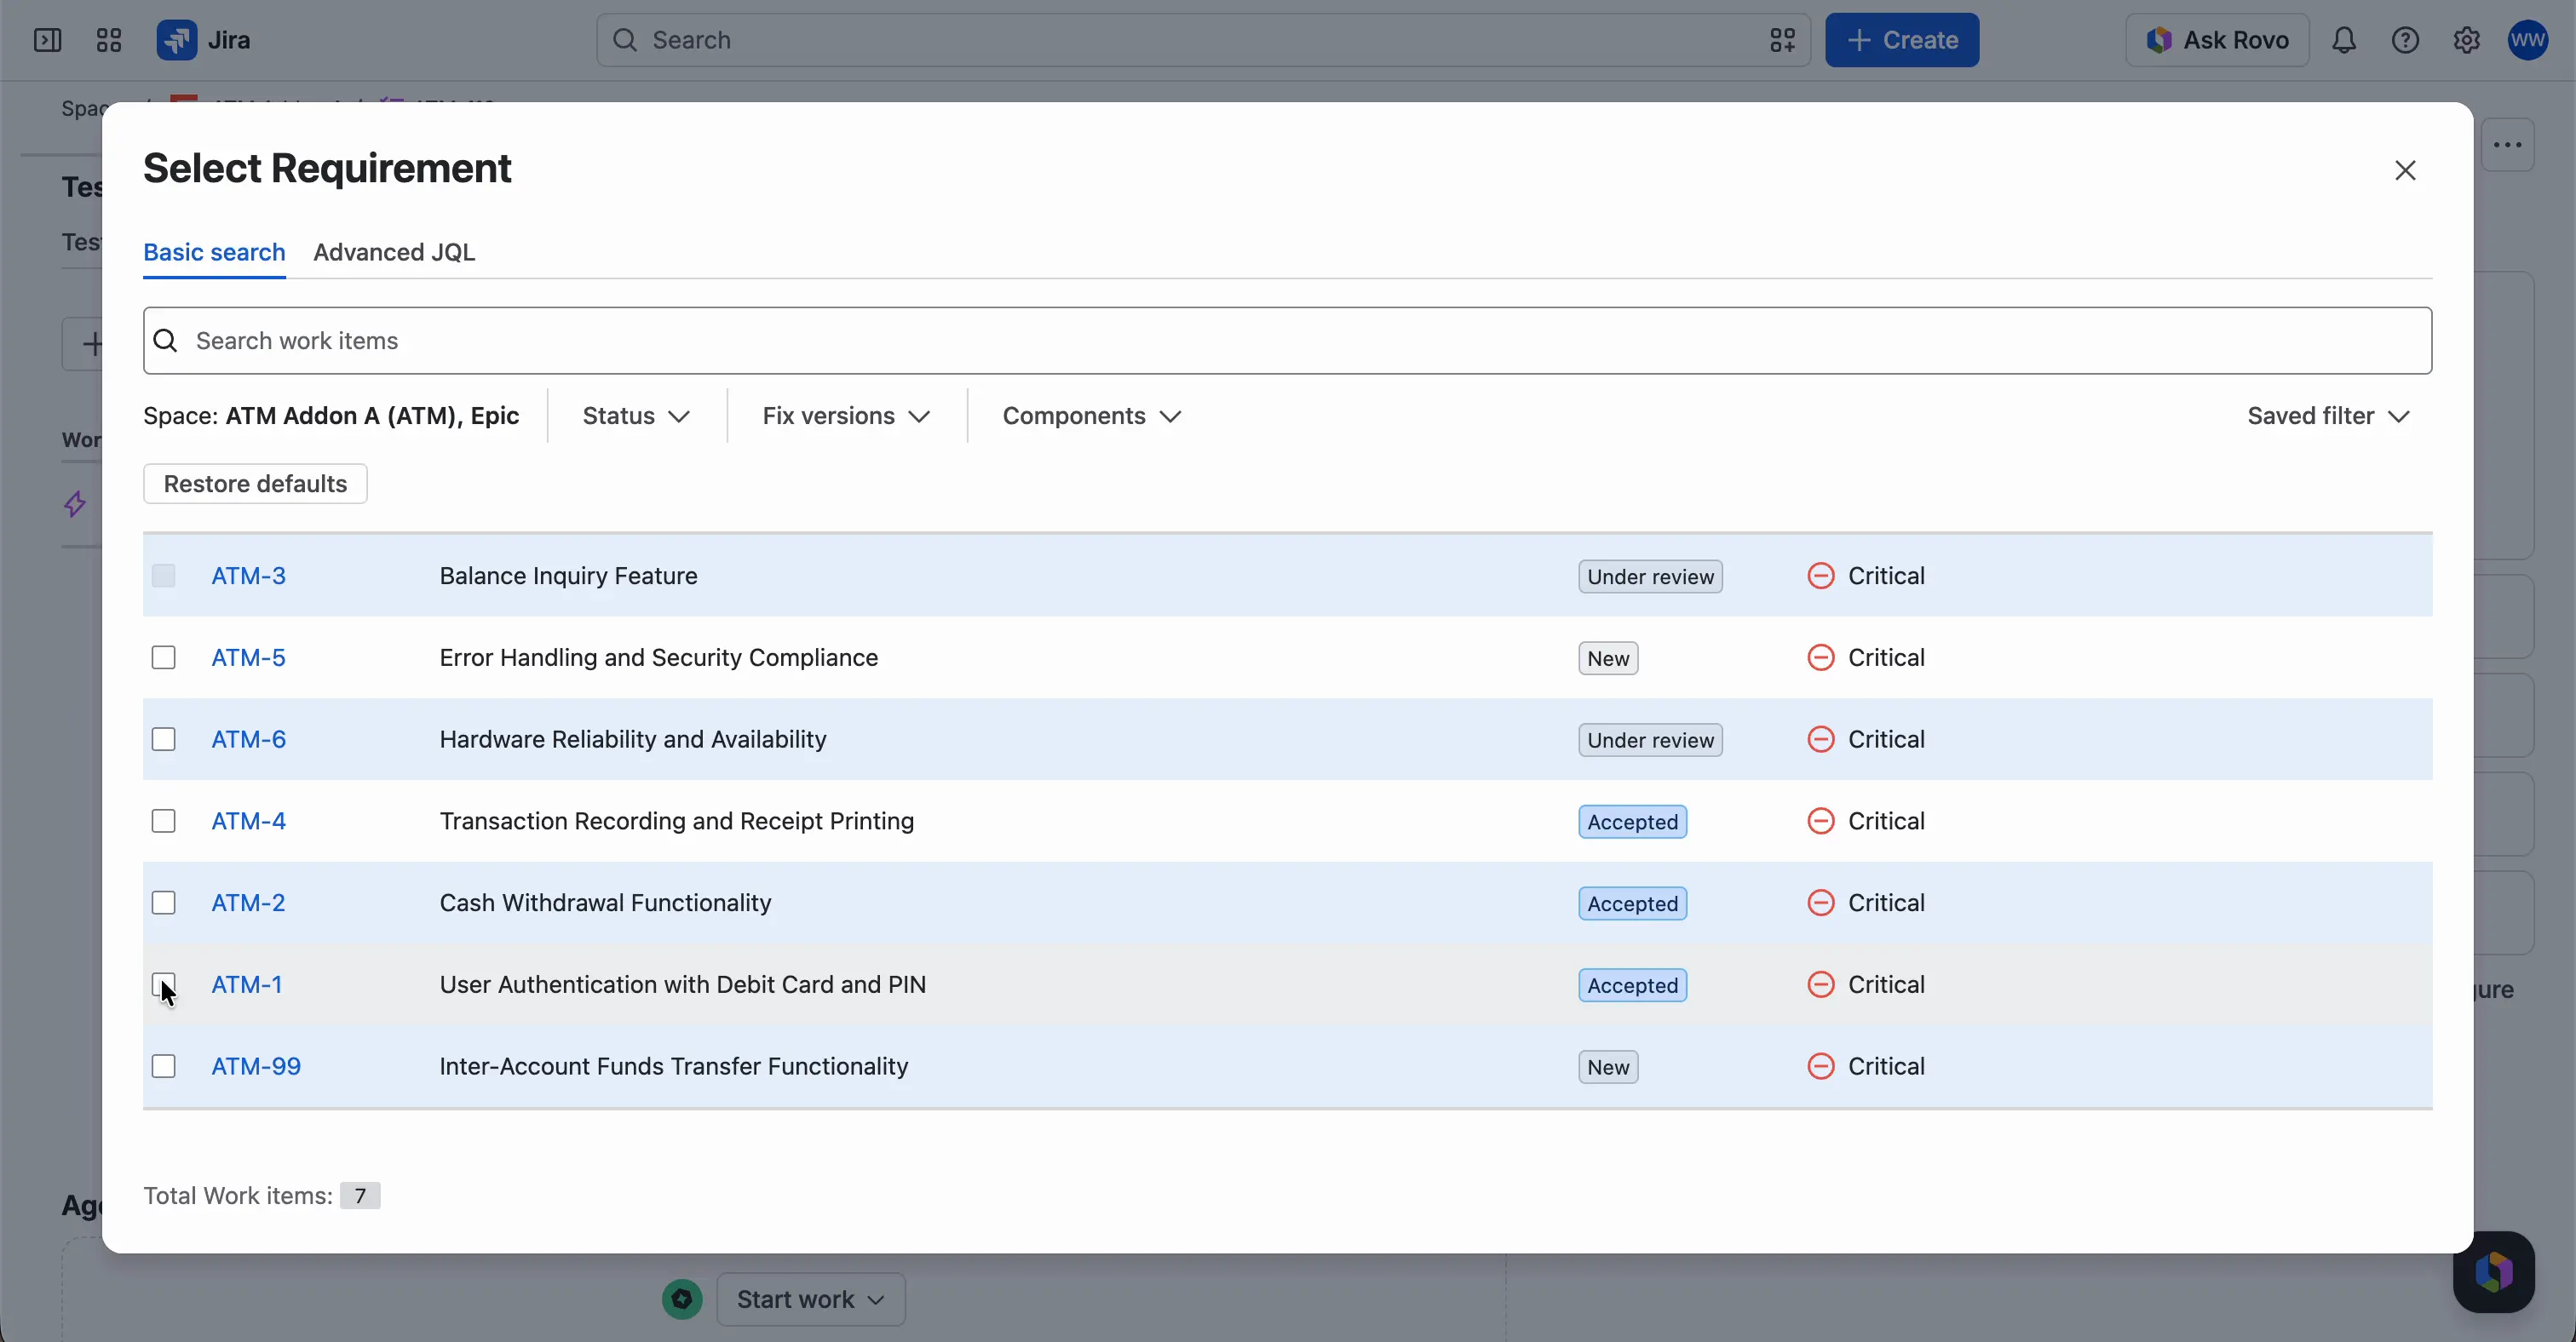Image resolution: width=2576 pixels, height=1342 pixels.
Task: Click the Critical priority icon for ATM-3
Action: 1820,576
